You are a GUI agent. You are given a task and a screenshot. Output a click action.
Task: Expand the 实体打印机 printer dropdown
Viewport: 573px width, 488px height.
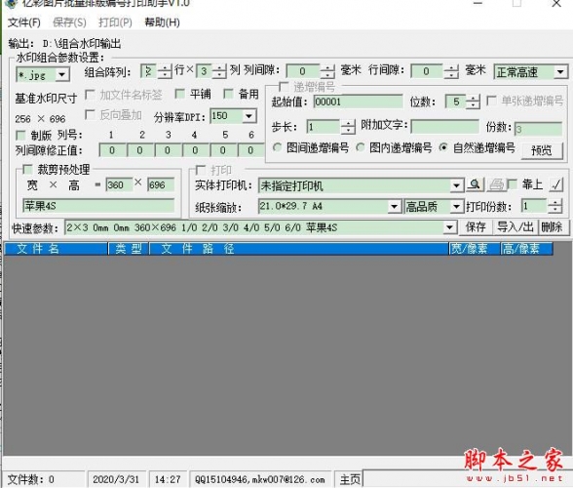pos(456,185)
